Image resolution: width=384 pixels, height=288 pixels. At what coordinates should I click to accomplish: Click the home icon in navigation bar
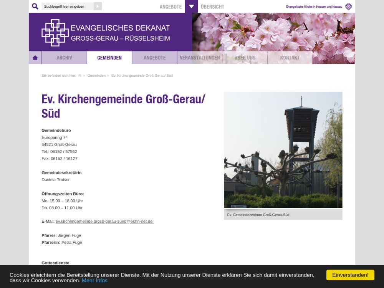35,58
